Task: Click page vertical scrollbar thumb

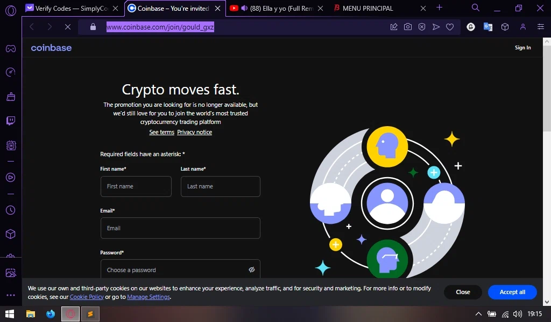Action: [547, 89]
